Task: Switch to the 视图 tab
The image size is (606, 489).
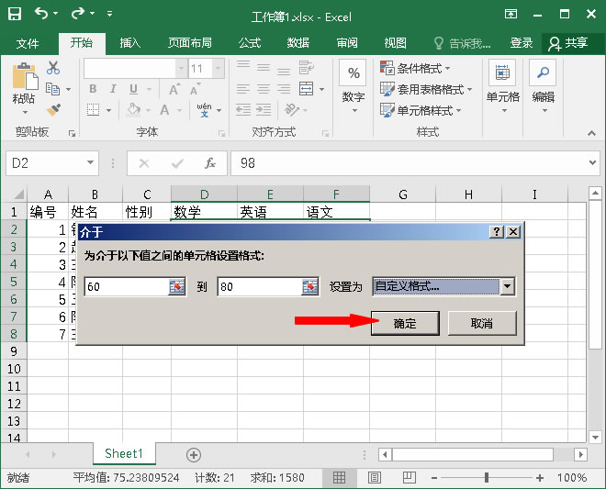Action: coord(395,43)
